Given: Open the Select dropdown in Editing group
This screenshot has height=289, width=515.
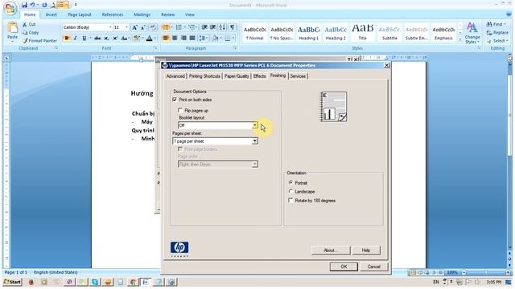Looking at the screenshot, I should (497, 41).
